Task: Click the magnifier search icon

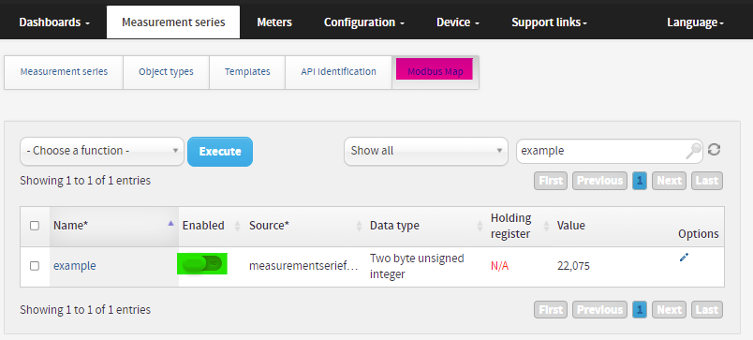Action: click(x=693, y=152)
